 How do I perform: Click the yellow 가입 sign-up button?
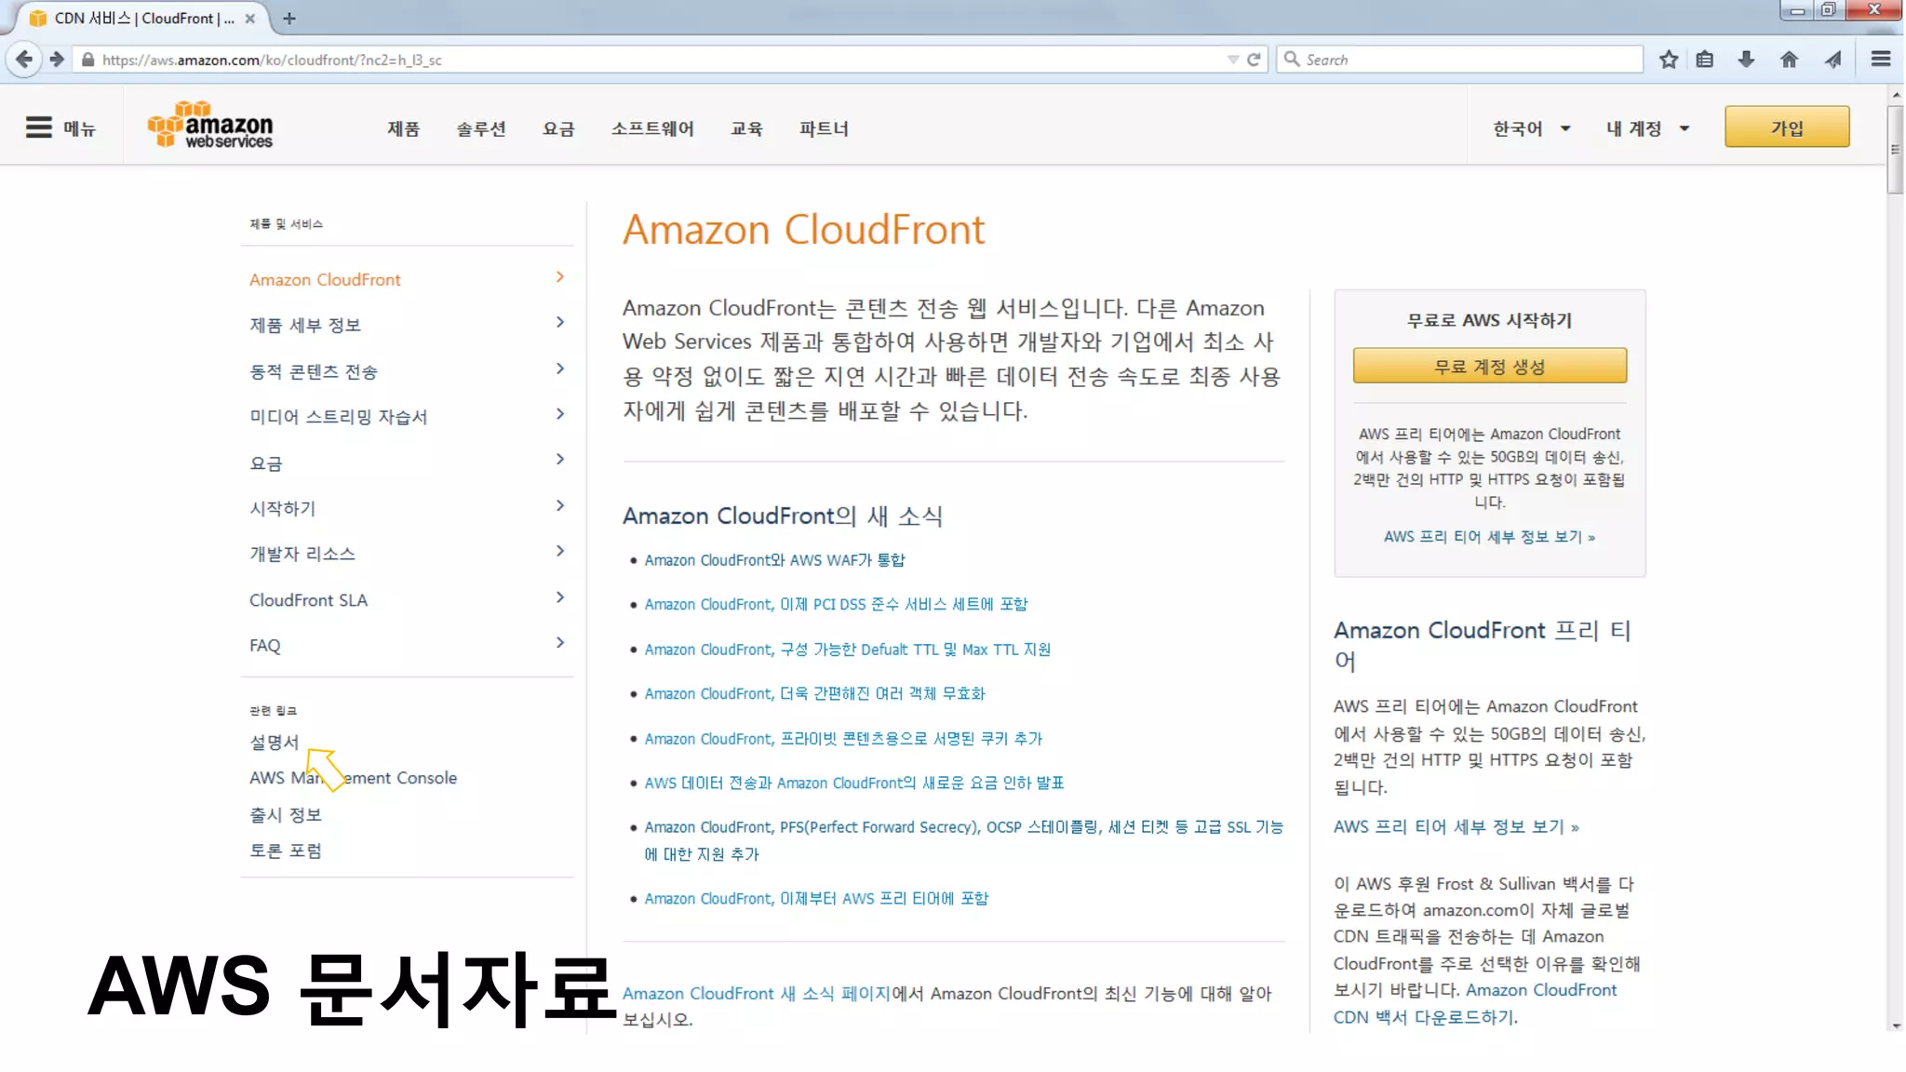pyautogui.click(x=1787, y=127)
